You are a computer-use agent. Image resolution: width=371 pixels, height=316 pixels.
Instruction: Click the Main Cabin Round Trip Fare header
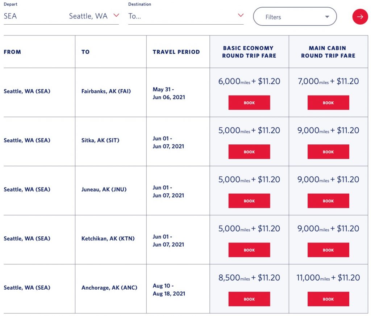328,52
